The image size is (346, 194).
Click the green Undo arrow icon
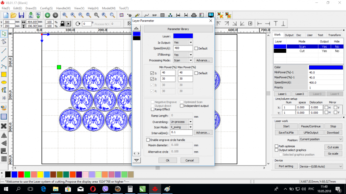[x=47, y=15]
